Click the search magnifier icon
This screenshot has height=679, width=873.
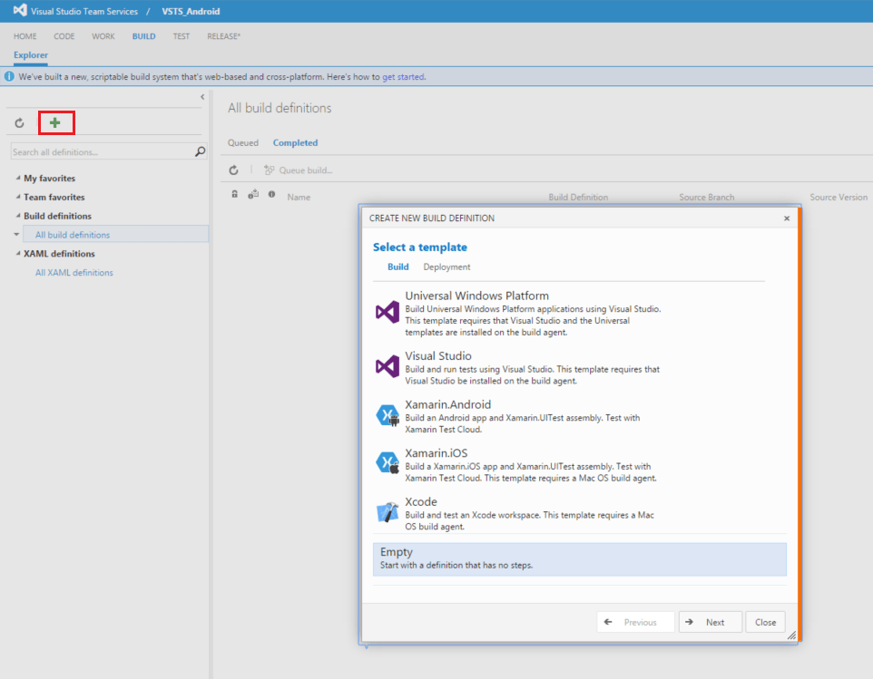pyautogui.click(x=201, y=152)
